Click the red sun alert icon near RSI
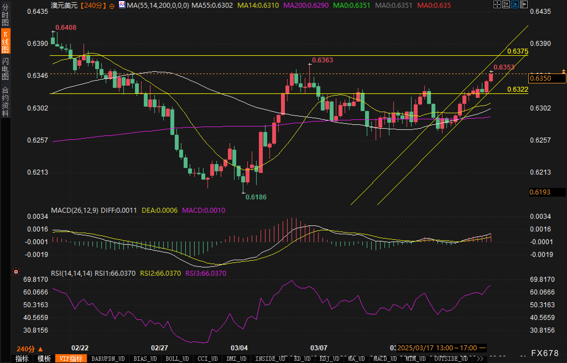 (x=16, y=272)
